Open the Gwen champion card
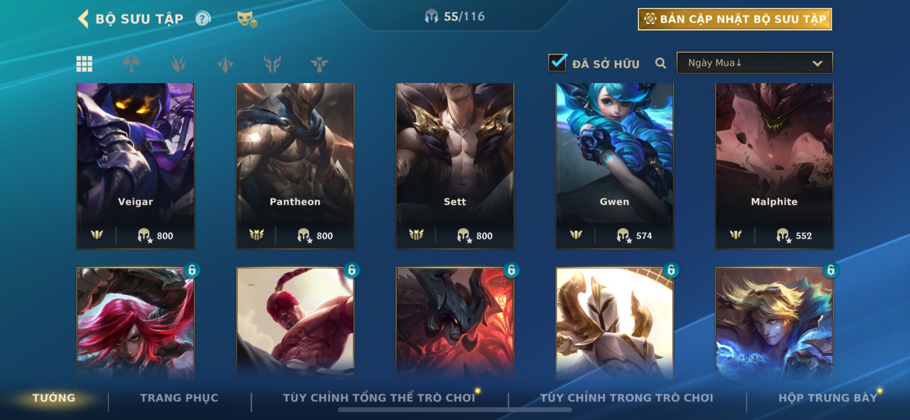This screenshot has width=910, height=420. 615,166
